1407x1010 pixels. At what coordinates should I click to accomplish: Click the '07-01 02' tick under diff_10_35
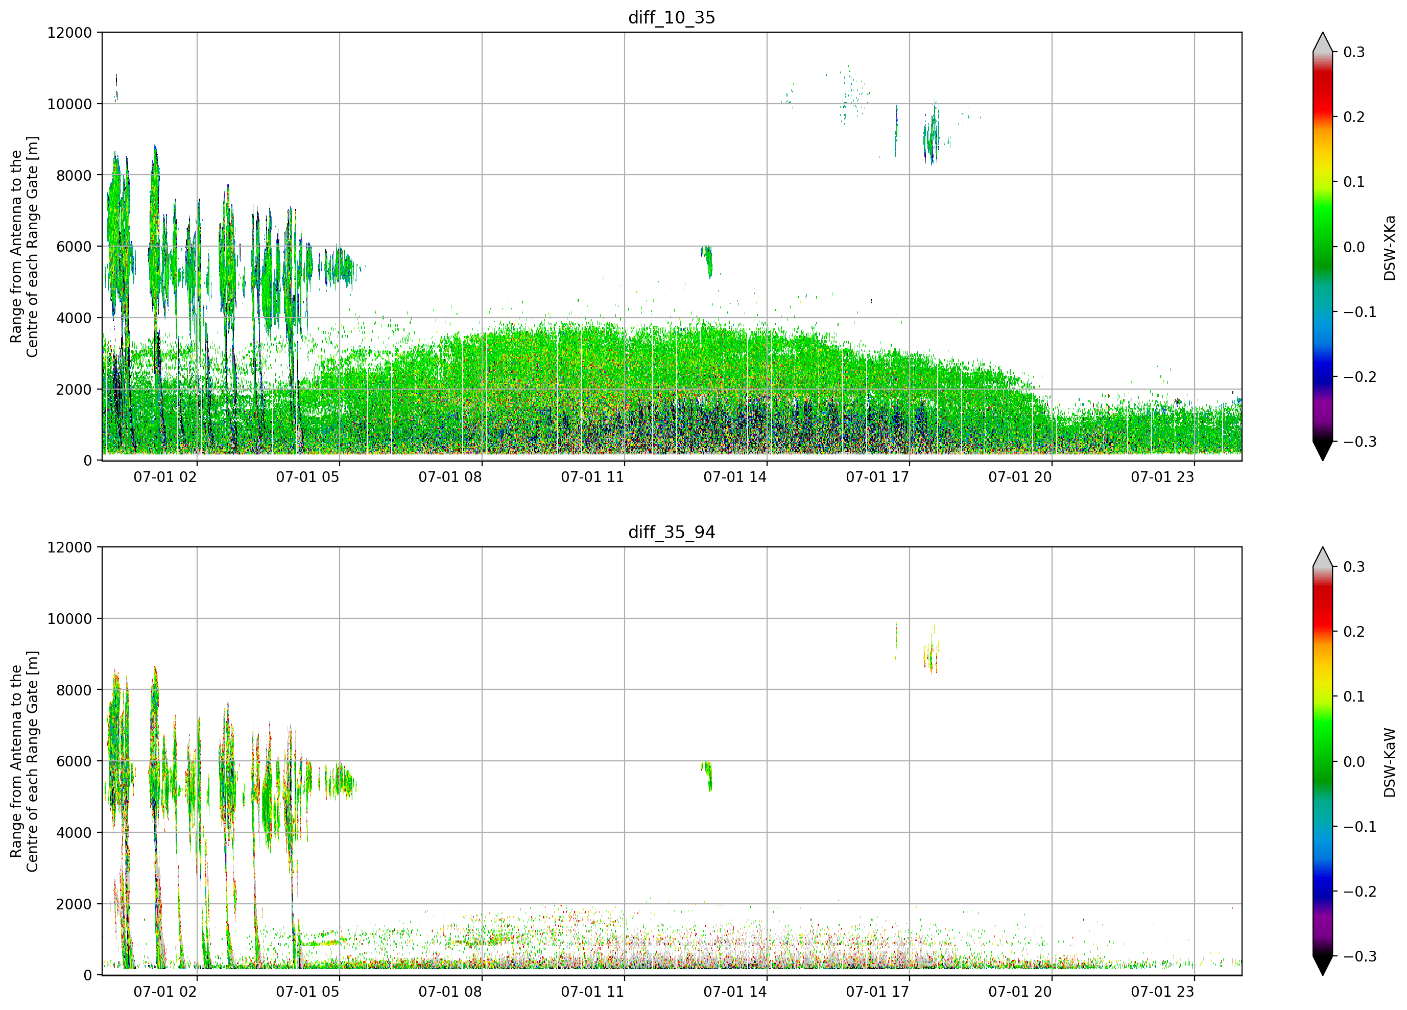tap(165, 477)
